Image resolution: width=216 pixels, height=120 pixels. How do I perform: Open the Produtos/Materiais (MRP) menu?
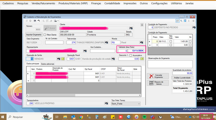coord(73,3)
